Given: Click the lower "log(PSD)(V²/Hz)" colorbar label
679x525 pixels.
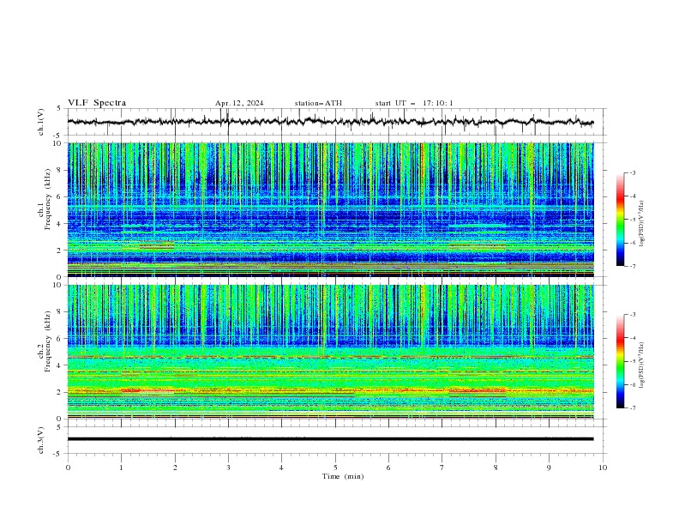Looking at the screenshot, I should (x=641, y=365).
